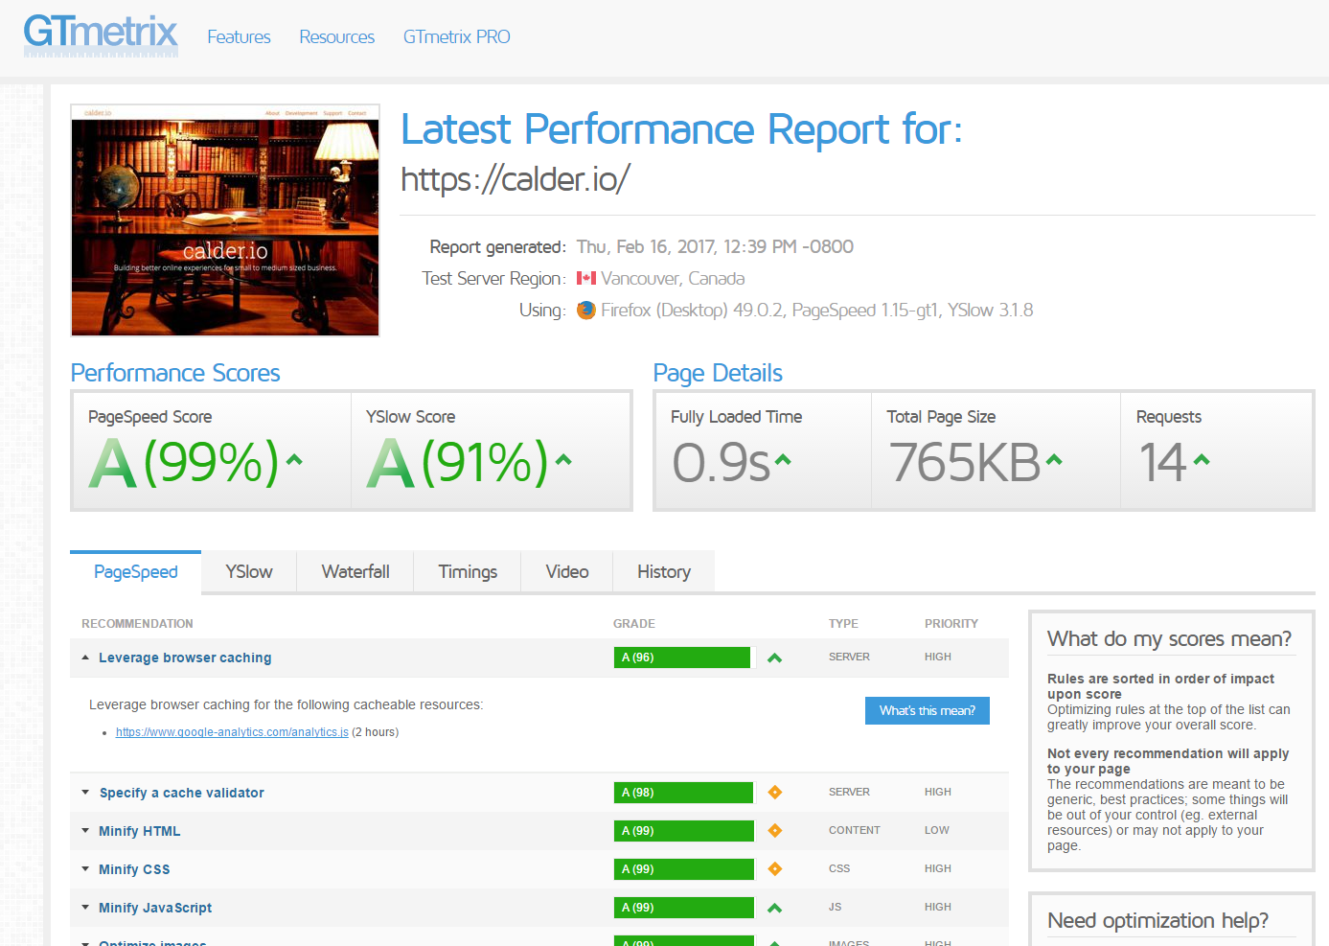Click LOW priority in Minify HTML row
The image size is (1329, 946).
[x=937, y=830]
